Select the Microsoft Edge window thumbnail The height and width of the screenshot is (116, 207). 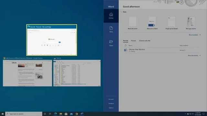coord(52,40)
